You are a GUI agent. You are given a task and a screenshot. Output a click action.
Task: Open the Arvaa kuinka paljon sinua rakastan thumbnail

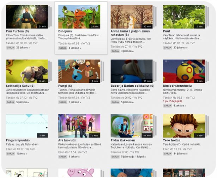pyautogui.click(x=132, y=17)
